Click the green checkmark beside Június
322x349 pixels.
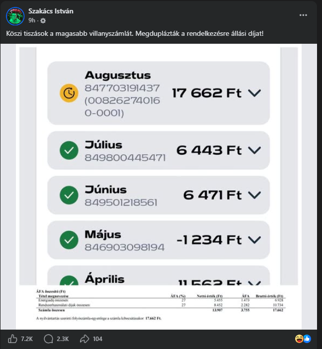69,195
